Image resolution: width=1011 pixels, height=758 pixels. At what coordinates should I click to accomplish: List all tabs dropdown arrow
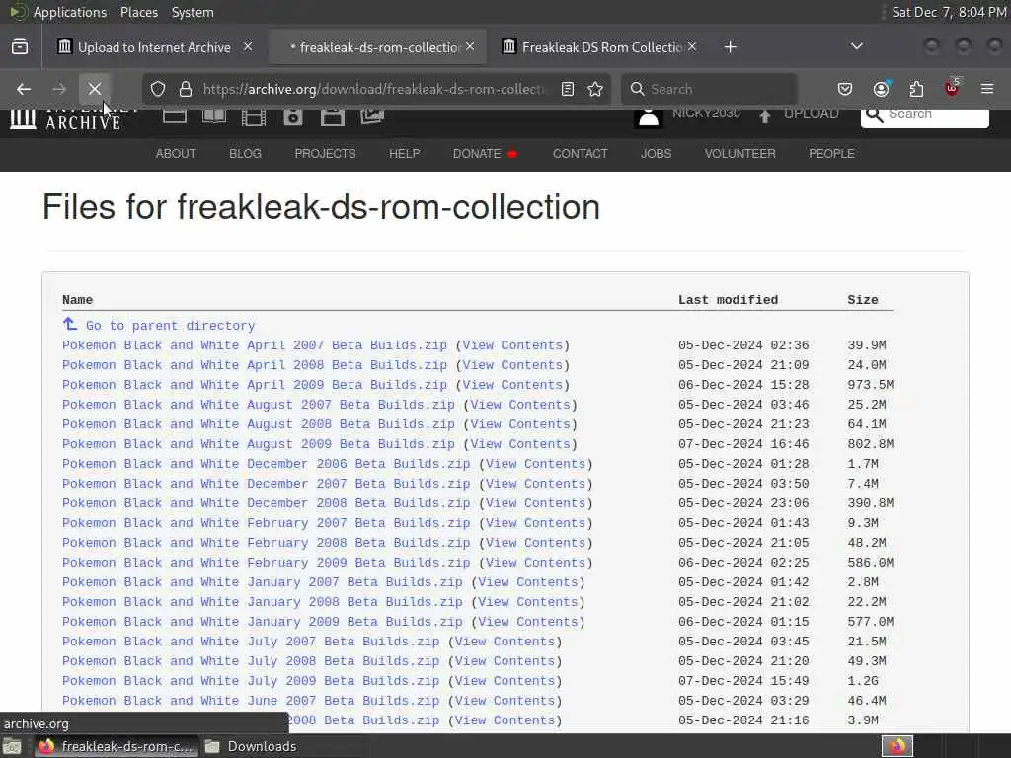click(857, 47)
